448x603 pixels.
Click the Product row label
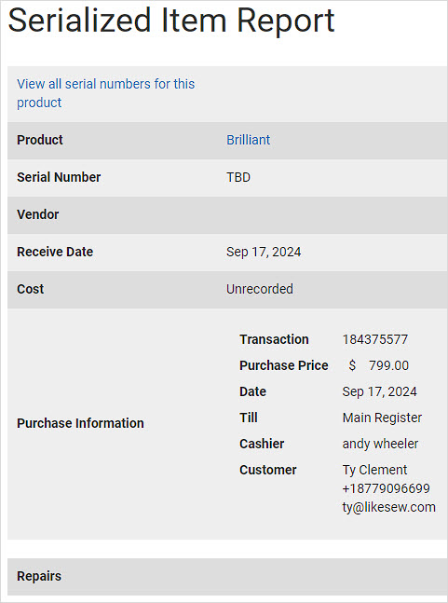pos(39,140)
